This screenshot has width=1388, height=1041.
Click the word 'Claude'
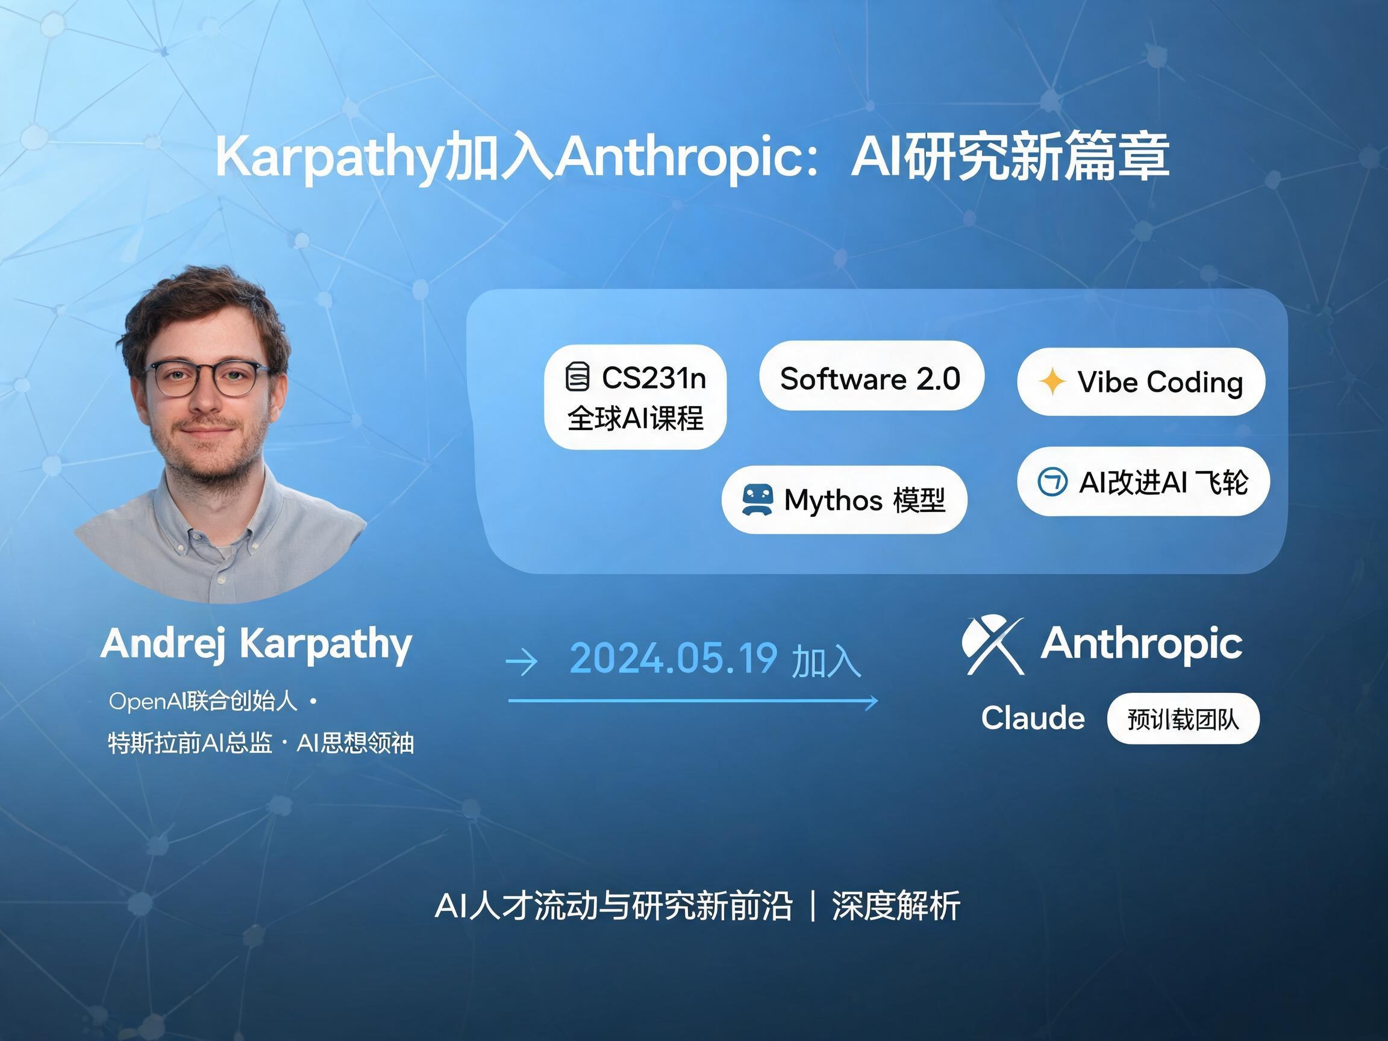pos(1033,718)
